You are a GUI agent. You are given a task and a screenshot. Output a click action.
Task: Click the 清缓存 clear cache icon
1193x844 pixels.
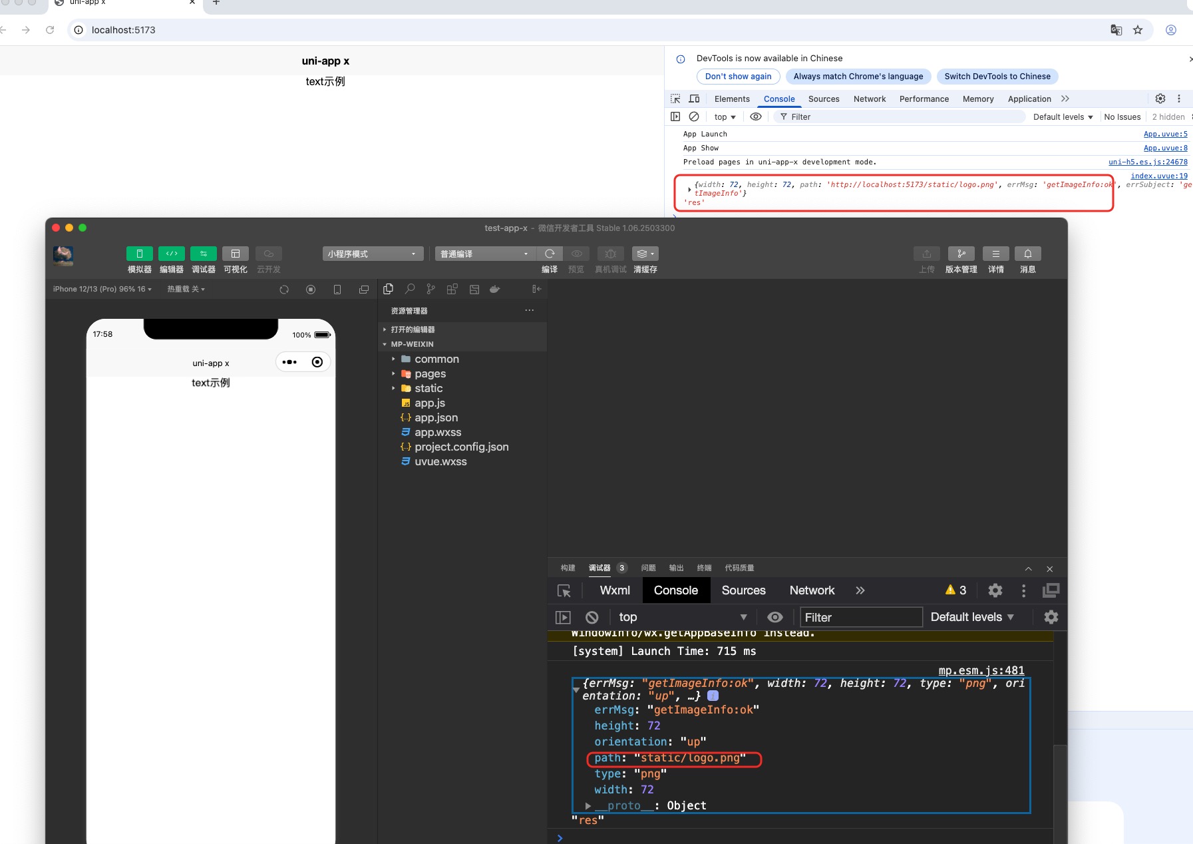[645, 254]
